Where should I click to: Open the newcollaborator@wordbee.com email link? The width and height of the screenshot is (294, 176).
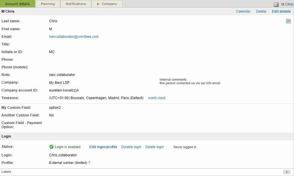pyautogui.click(x=74, y=37)
